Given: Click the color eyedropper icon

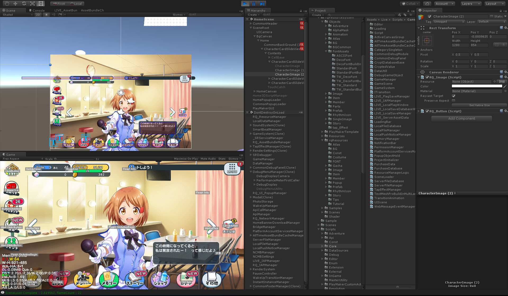Looking at the screenshot, I should (505, 86).
